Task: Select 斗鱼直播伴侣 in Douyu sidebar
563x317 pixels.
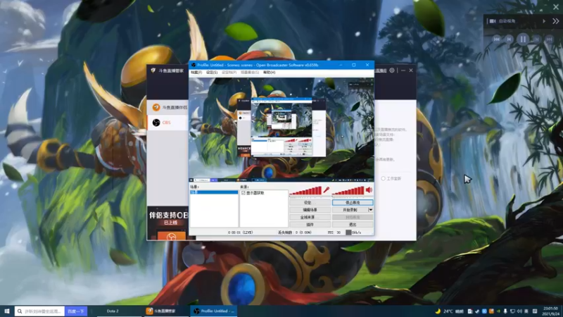Action: [167, 108]
